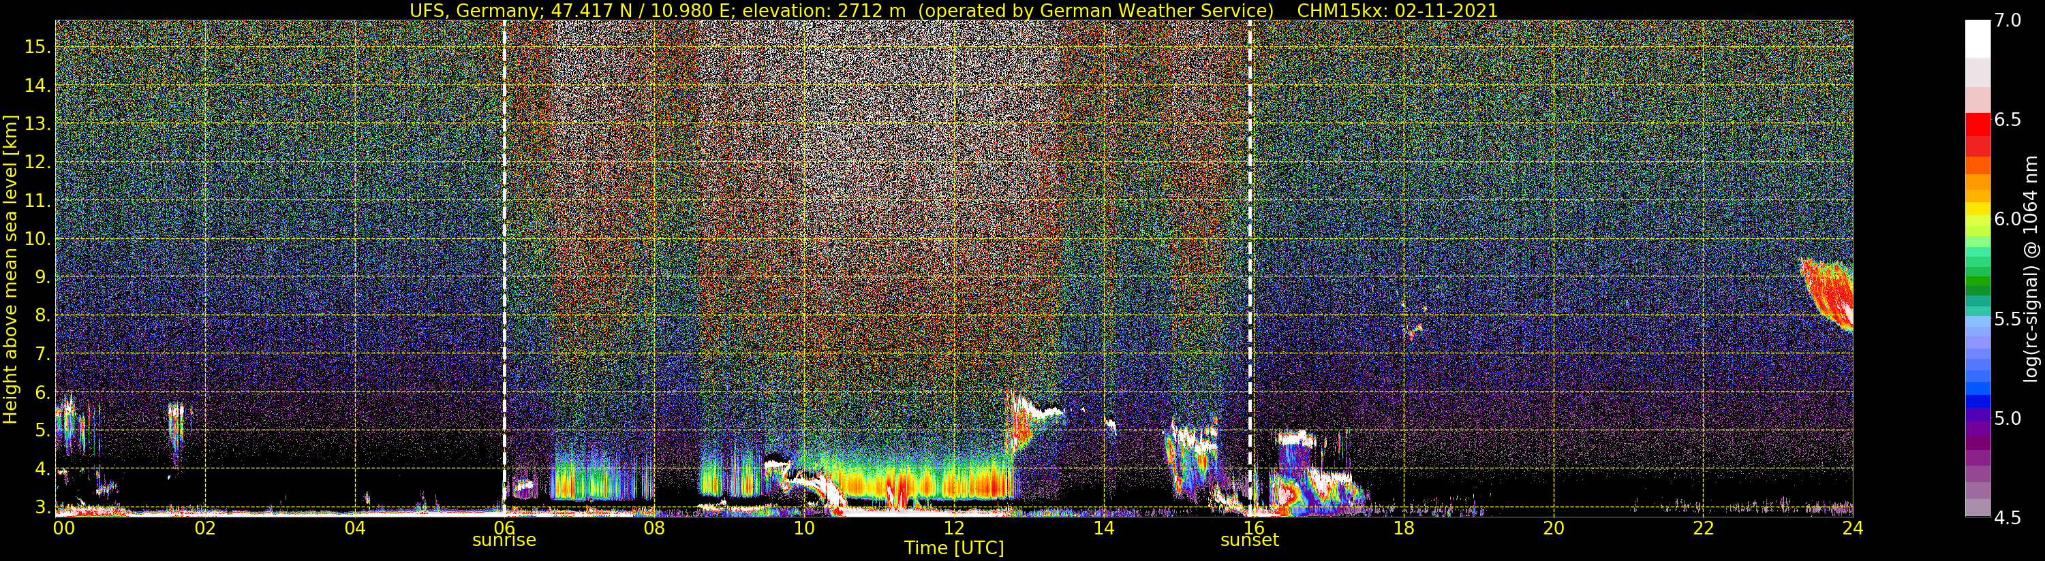Click the dashed sunset line at 16 UTC
The width and height of the screenshot is (2045, 561).
(1250, 268)
